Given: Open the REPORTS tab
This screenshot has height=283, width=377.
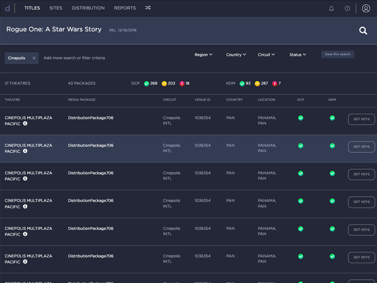Looking at the screenshot, I should tap(125, 8).
